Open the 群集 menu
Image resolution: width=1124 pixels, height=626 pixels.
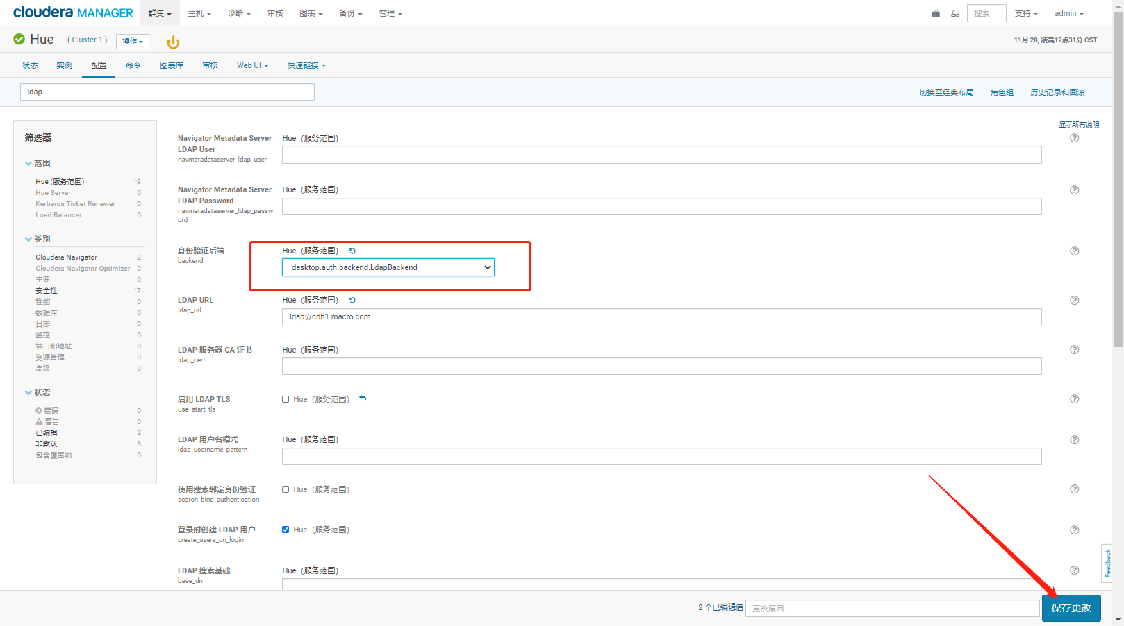160,13
